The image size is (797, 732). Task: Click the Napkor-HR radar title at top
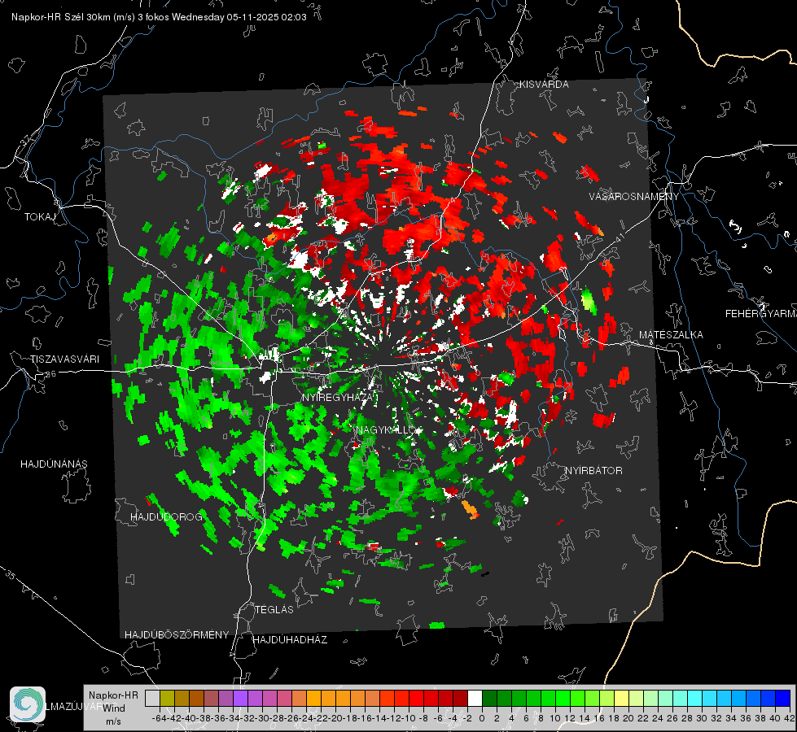coord(159,17)
